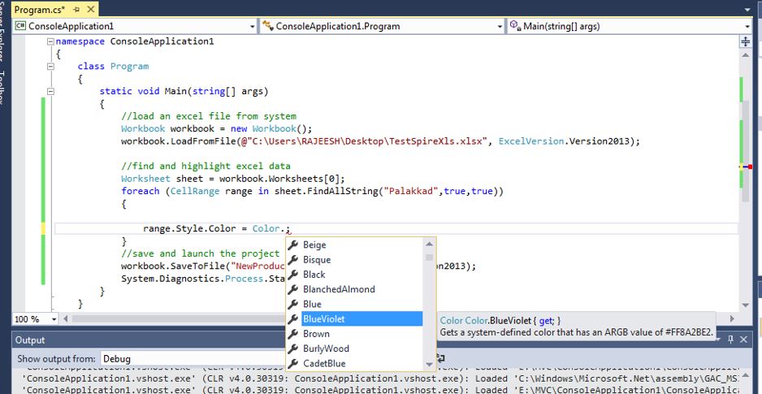Toggle auto-hide pin on Output panel

(731, 340)
